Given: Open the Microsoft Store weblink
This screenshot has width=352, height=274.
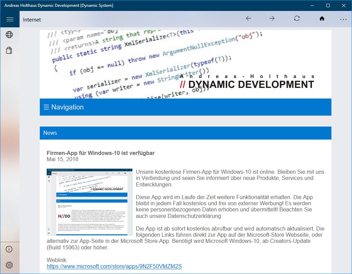Looking at the screenshot, I should point(115,266).
